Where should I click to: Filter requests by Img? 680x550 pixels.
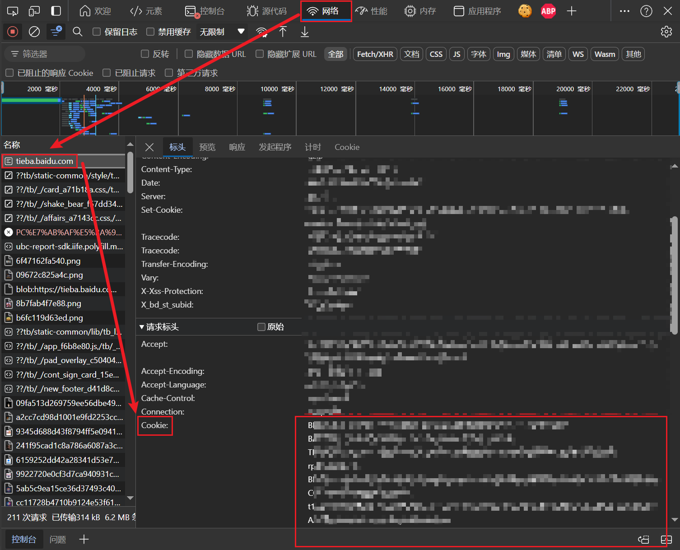(x=503, y=54)
